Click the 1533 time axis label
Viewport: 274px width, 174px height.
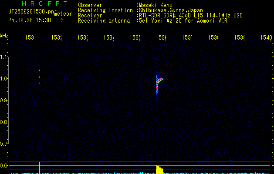pyautogui.click(x=82, y=38)
